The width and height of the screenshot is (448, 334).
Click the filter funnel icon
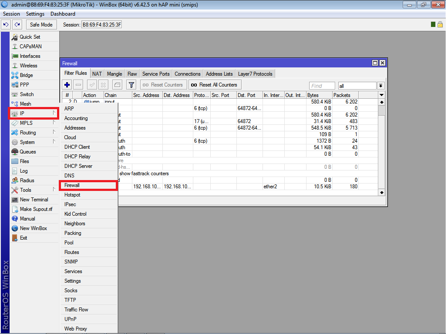click(x=131, y=85)
